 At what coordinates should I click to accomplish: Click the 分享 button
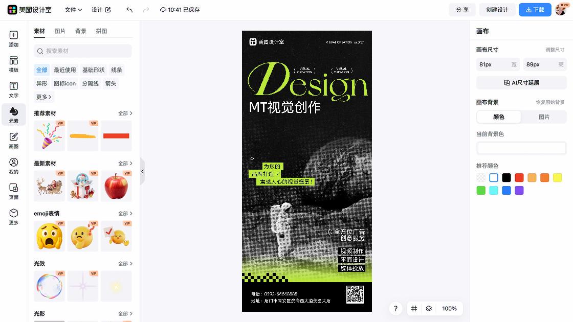pyautogui.click(x=462, y=10)
